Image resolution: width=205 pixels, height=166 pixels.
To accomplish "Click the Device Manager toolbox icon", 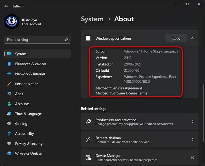I will (88, 157).
